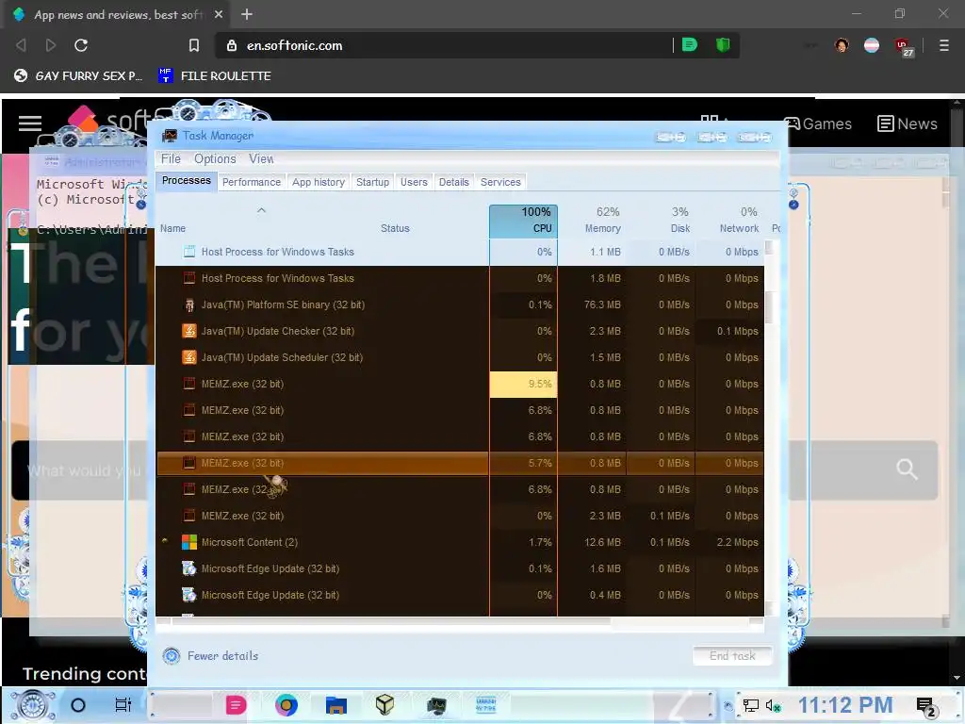Open File Explorer from taskbar
The image size is (965, 724).
(x=336, y=705)
